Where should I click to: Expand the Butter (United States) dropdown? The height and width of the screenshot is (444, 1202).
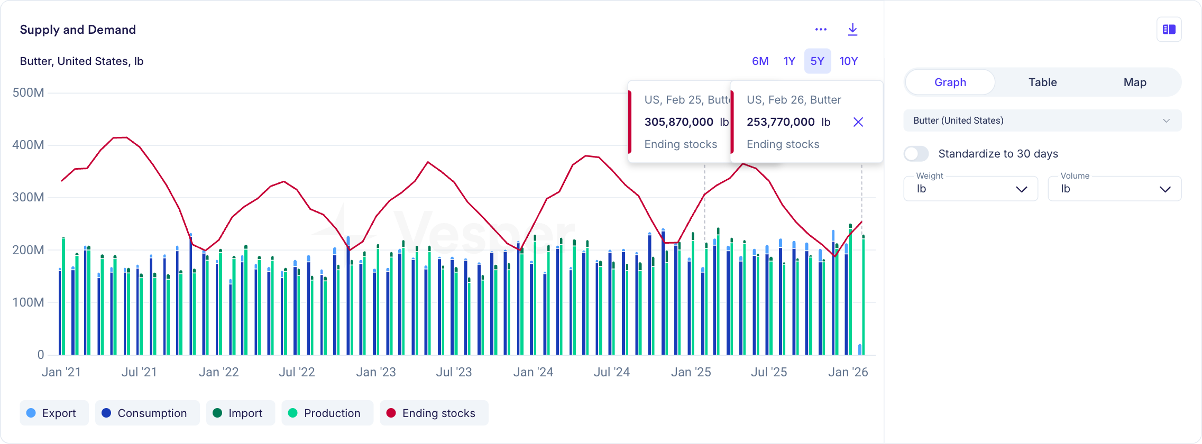pos(1042,121)
